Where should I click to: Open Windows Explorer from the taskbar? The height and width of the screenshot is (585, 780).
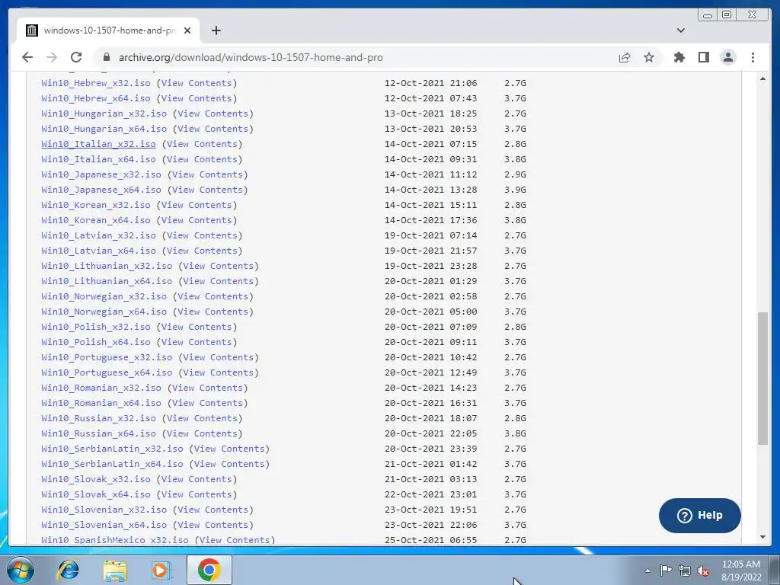tap(115, 570)
